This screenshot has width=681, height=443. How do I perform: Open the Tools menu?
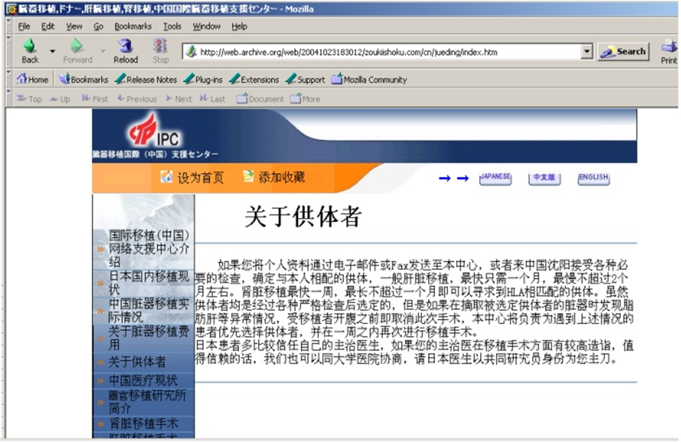172,26
